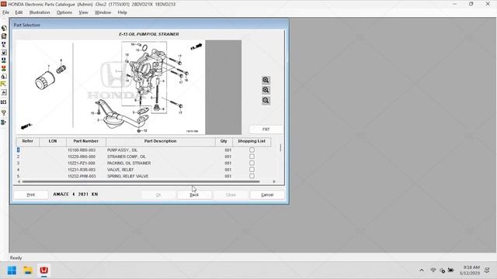Select part number 15232-PHM-003
Image resolution: width=497 pixels, height=279 pixels.
(82, 176)
